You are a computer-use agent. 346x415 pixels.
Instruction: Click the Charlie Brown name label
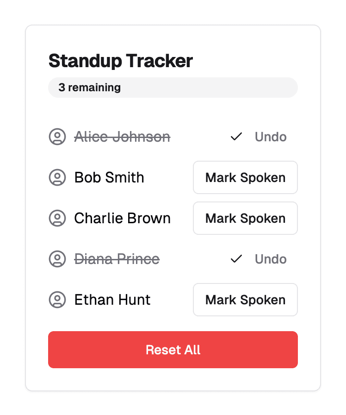[x=123, y=218]
